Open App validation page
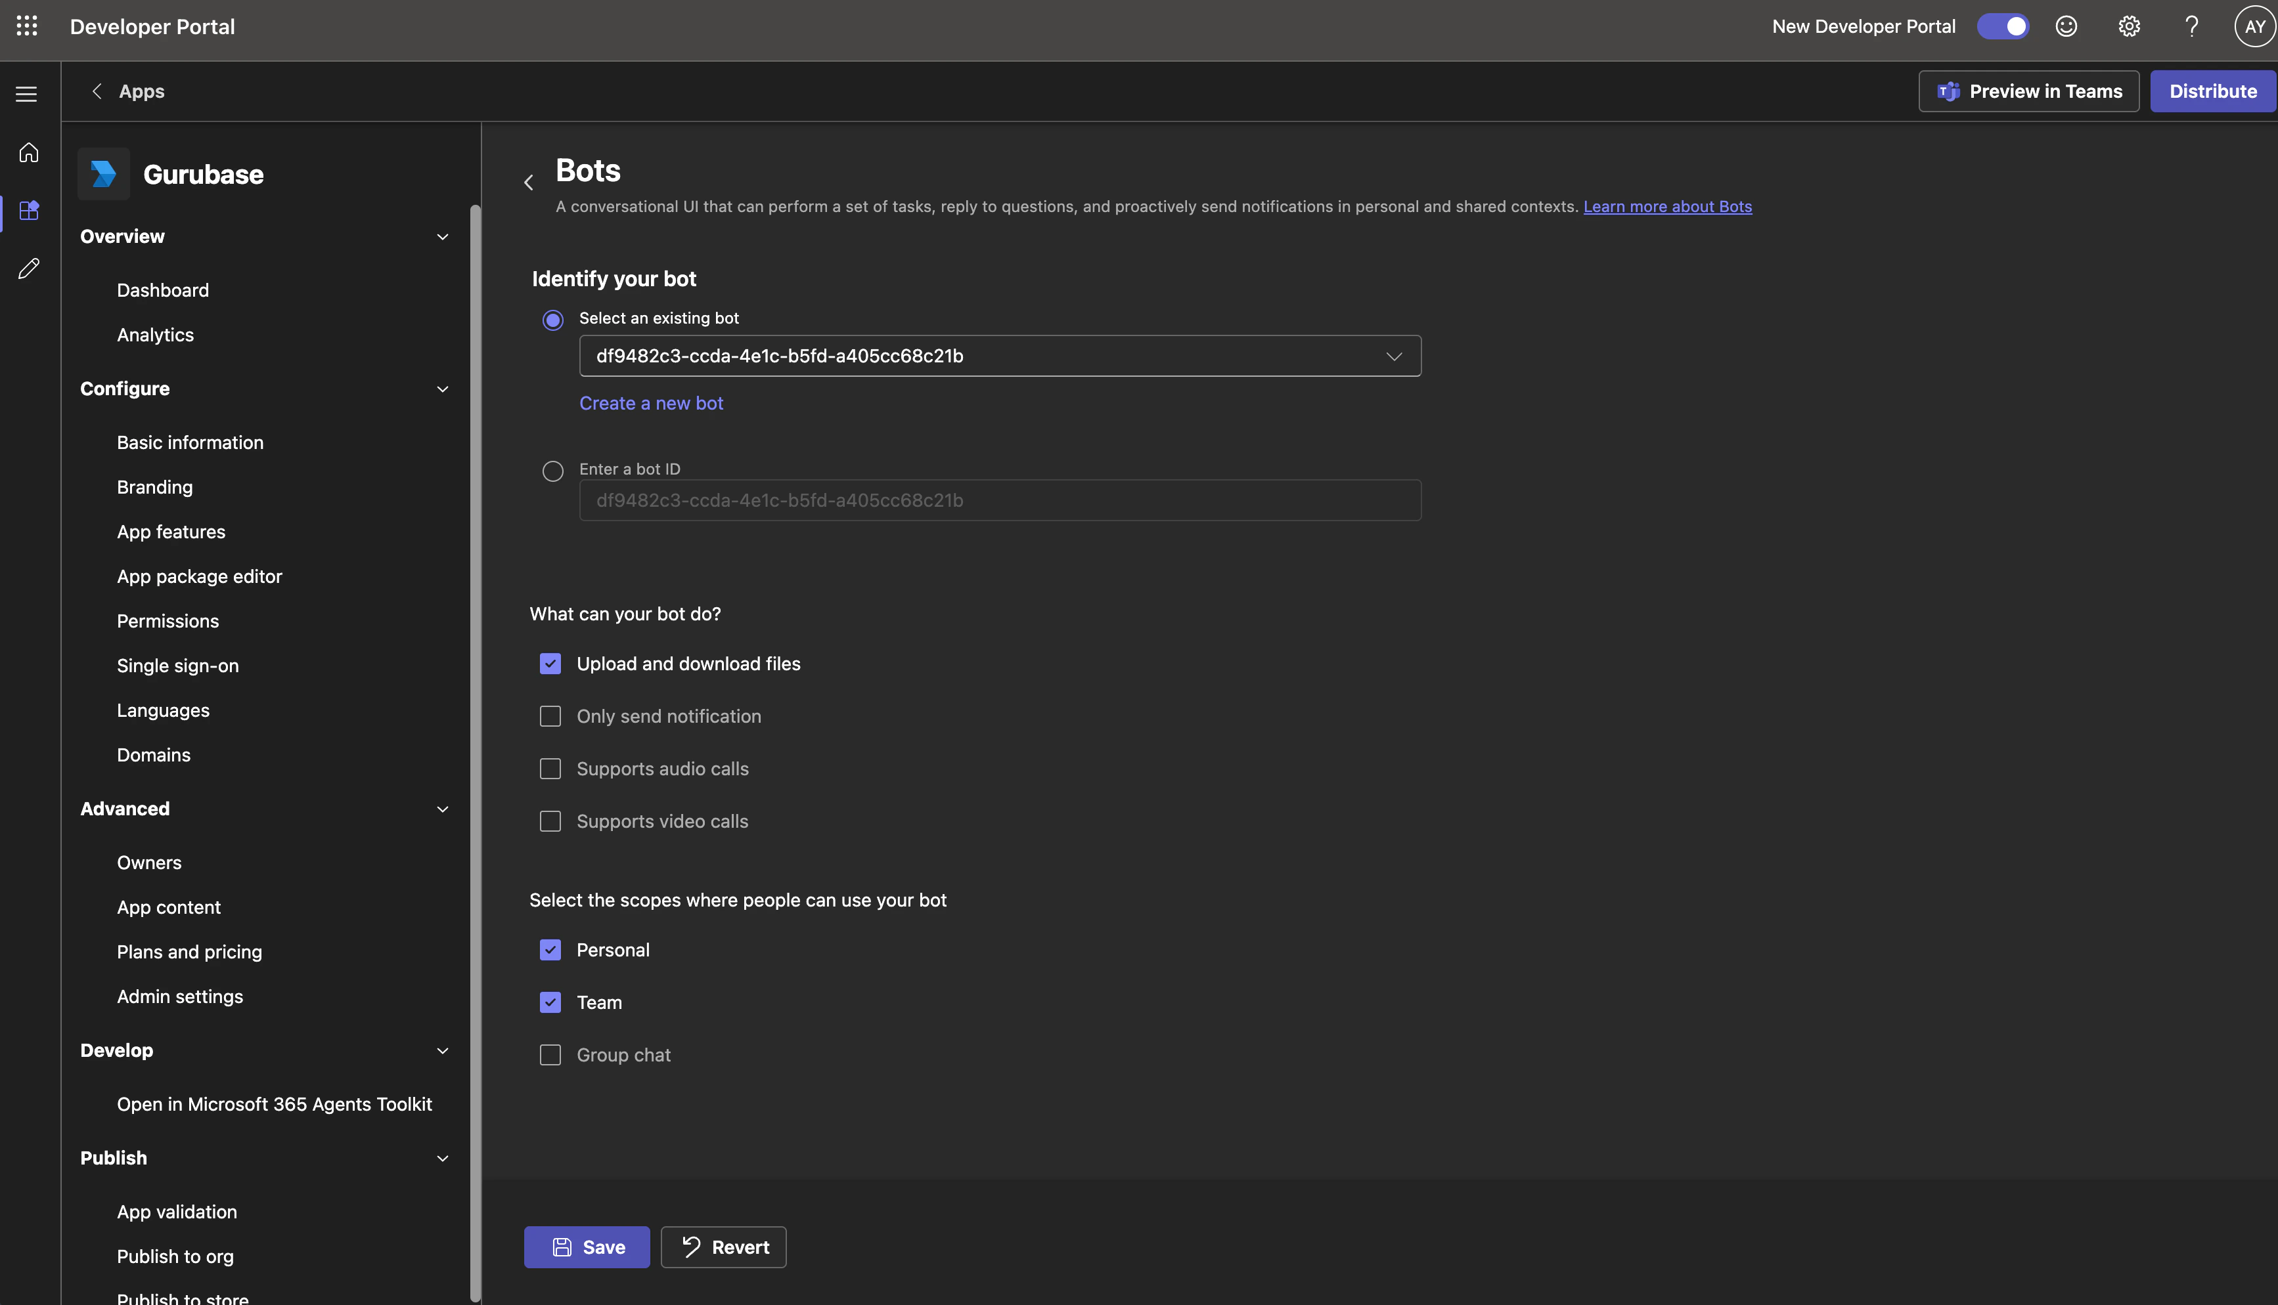 pyautogui.click(x=177, y=1212)
